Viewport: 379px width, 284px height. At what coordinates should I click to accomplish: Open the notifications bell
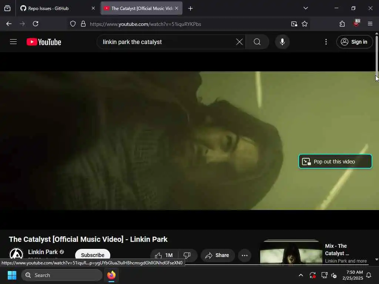(369, 275)
